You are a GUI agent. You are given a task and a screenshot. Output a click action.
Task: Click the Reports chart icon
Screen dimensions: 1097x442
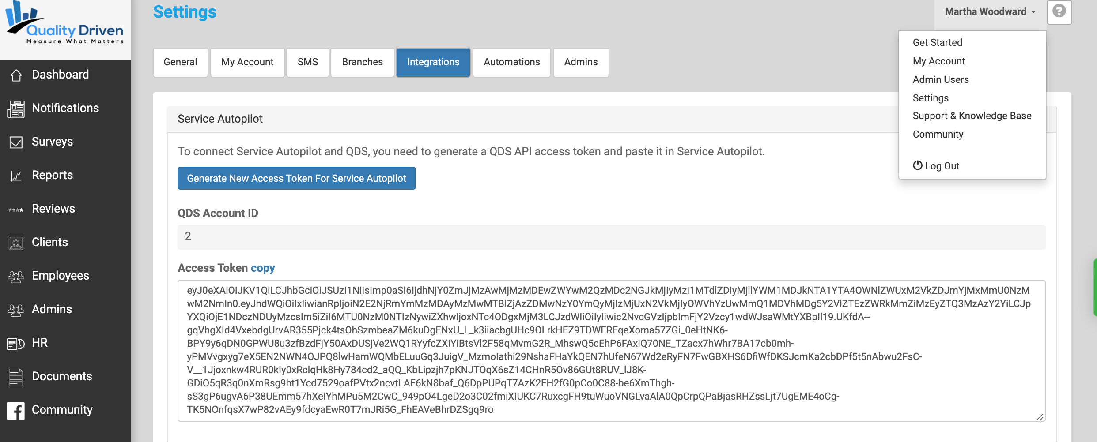point(16,176)
